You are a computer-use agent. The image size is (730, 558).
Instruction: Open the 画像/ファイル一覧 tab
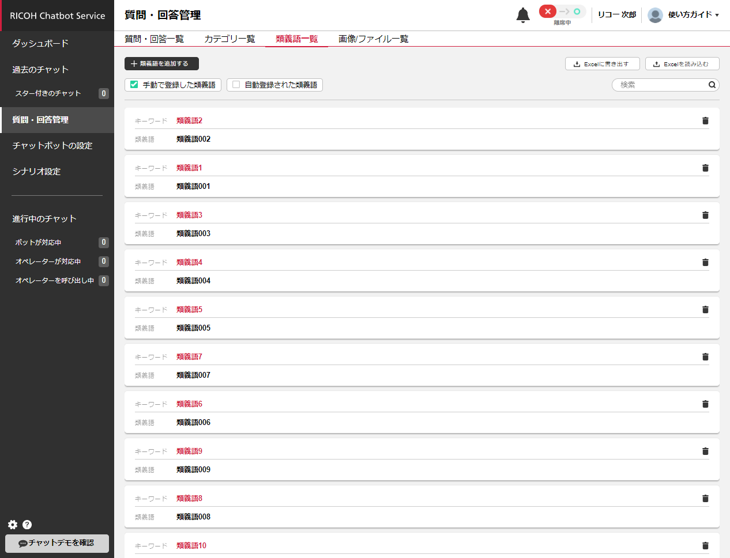click(373, 39)
